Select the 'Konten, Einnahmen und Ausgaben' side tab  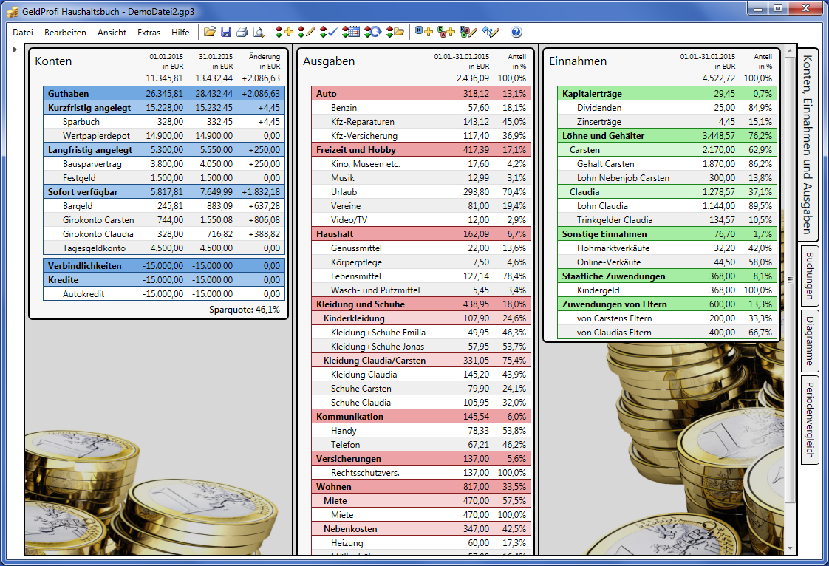808,144
